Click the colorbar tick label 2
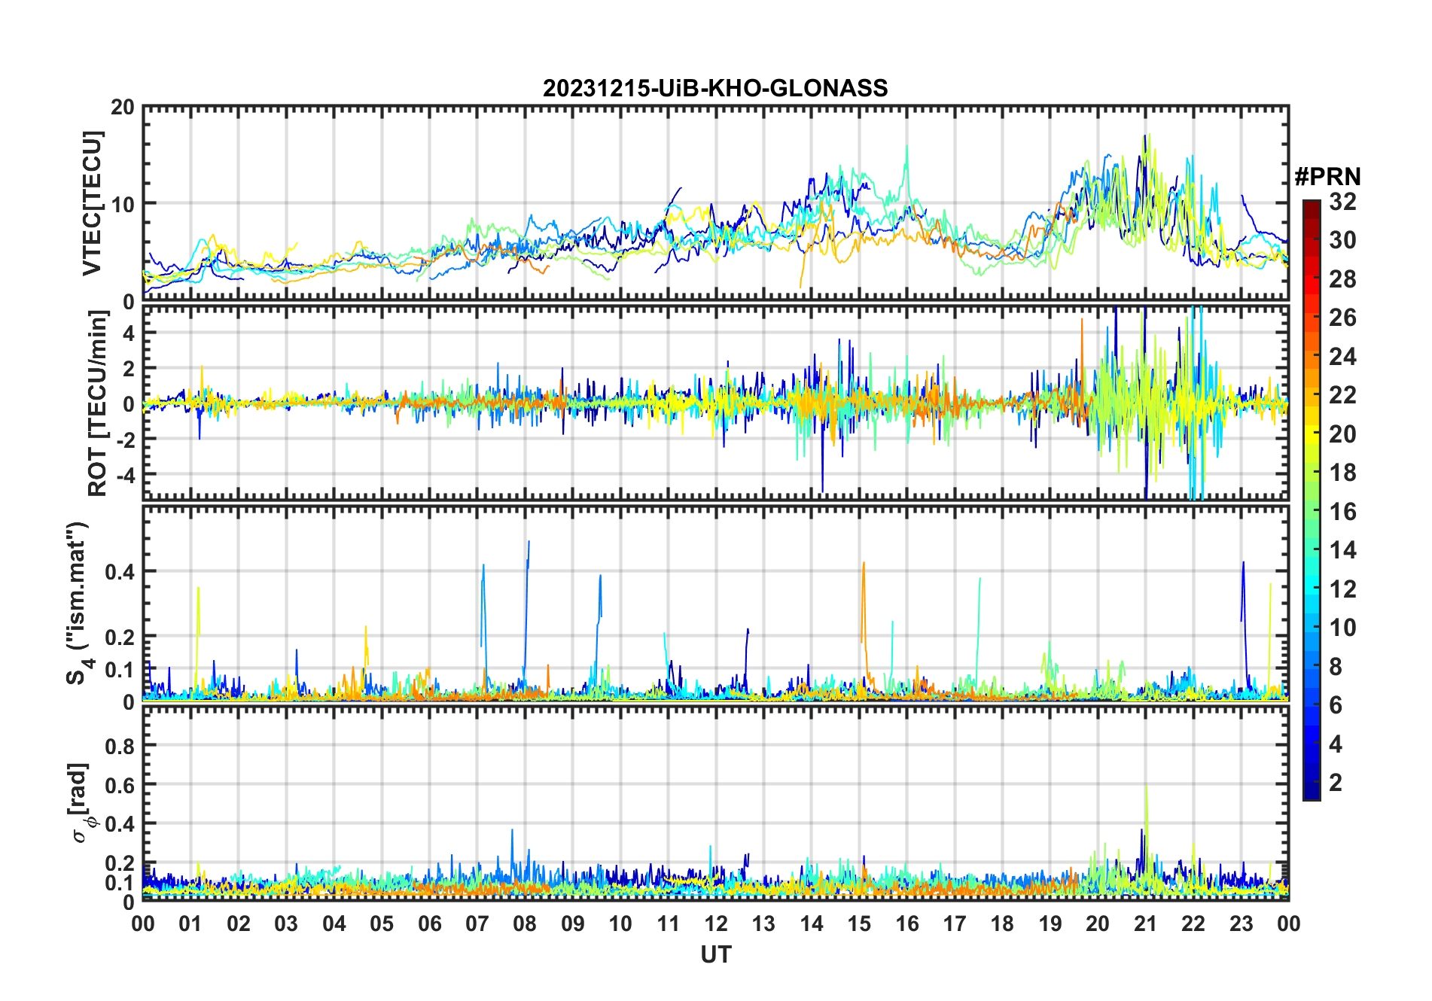 click(1336, 783)
